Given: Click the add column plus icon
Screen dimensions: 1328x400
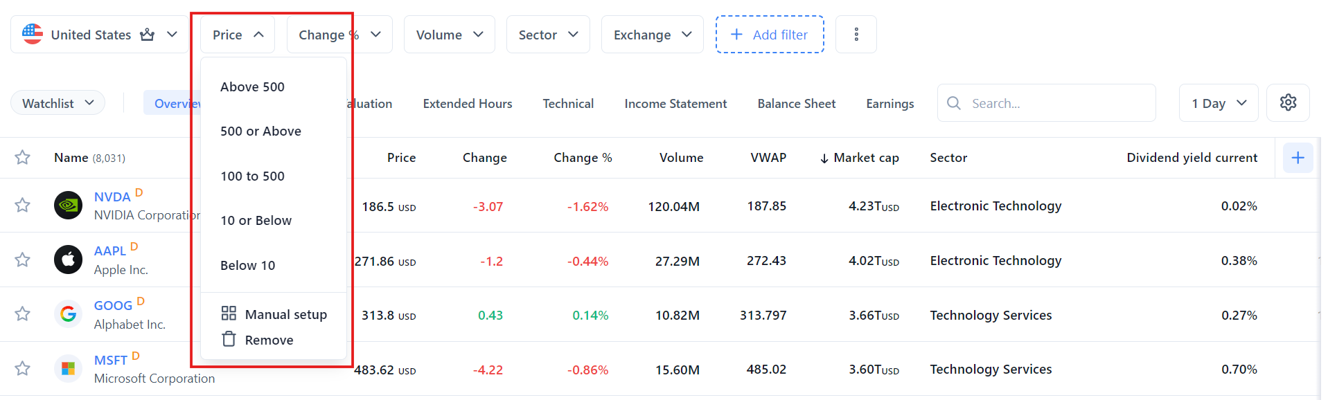Looking at the screenshot, I should (1298, 158).
